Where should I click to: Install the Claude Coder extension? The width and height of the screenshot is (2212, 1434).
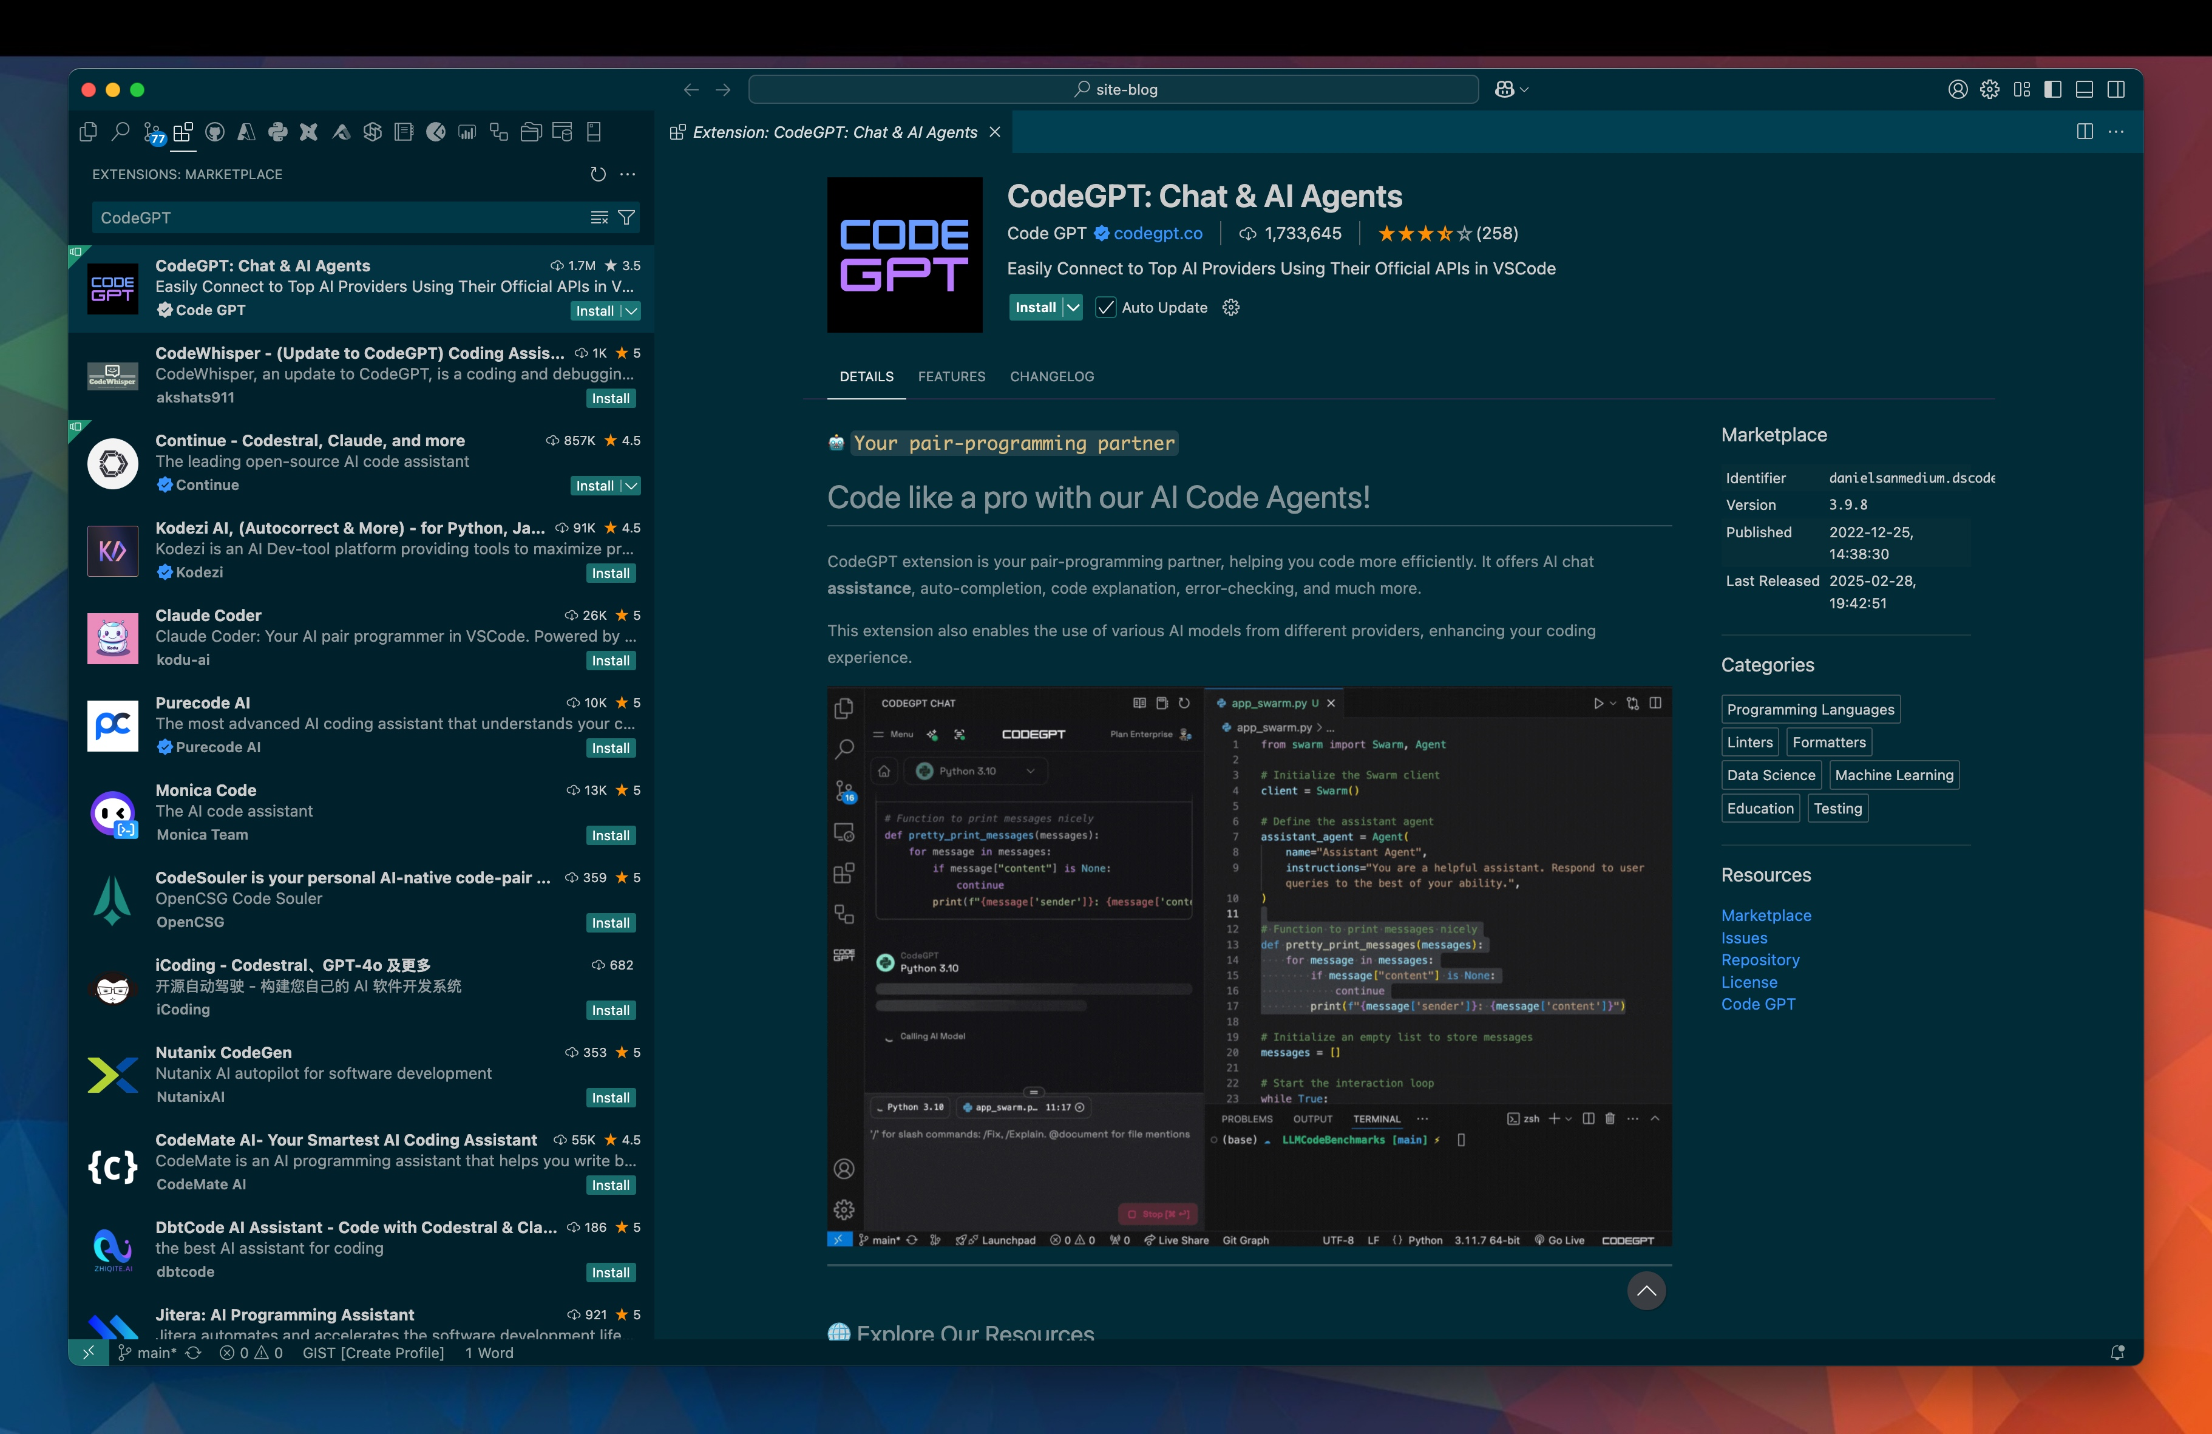[x=611, y=661]
